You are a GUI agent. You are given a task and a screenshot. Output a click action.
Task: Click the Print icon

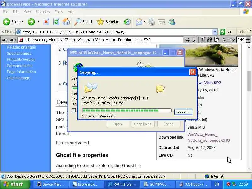click(x=152, y=22)
